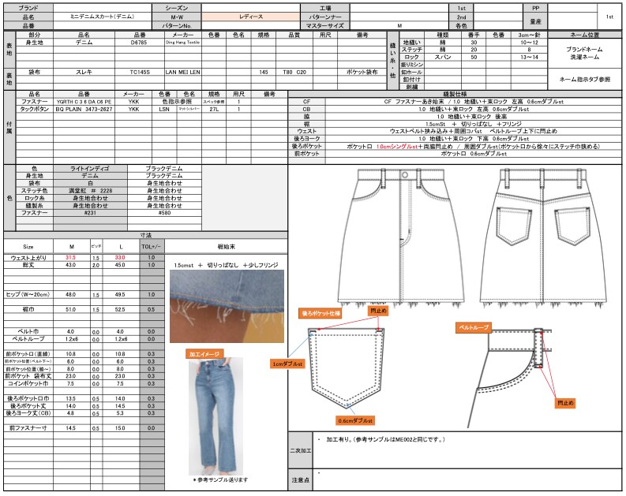Select zipper color #231

pyautogui.click(x=90, y=213)
